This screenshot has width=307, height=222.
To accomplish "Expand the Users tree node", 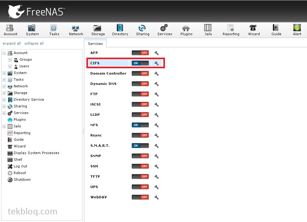I will click(x=10, y=66).
